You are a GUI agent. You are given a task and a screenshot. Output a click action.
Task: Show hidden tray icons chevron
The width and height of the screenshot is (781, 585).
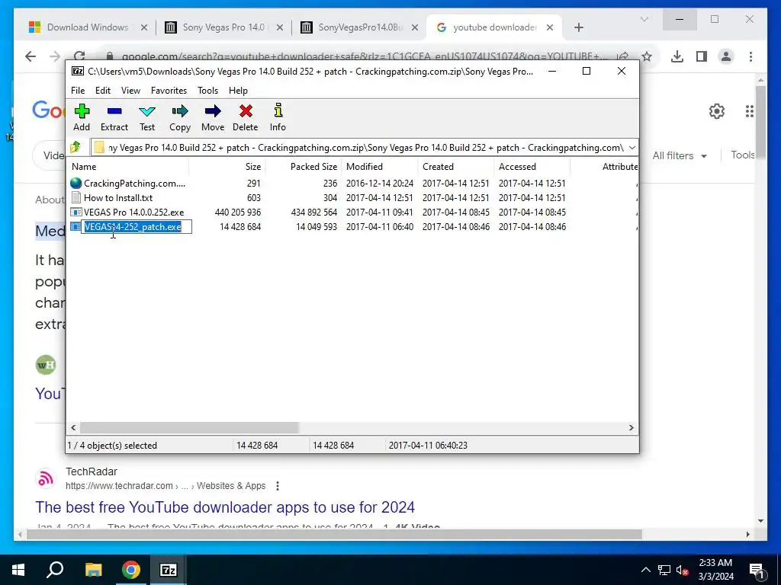645,570
